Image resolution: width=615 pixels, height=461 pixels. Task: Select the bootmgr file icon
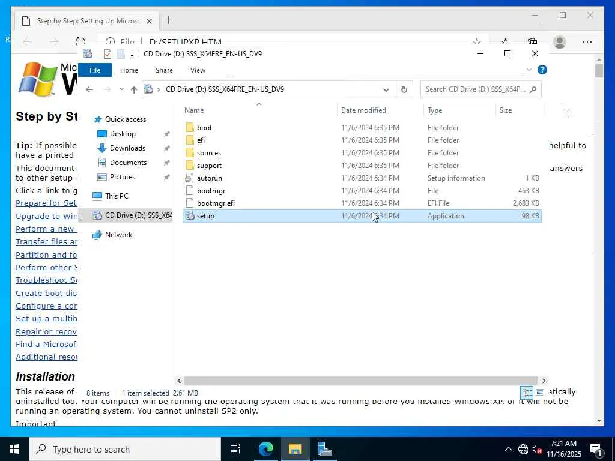point(190,190)
